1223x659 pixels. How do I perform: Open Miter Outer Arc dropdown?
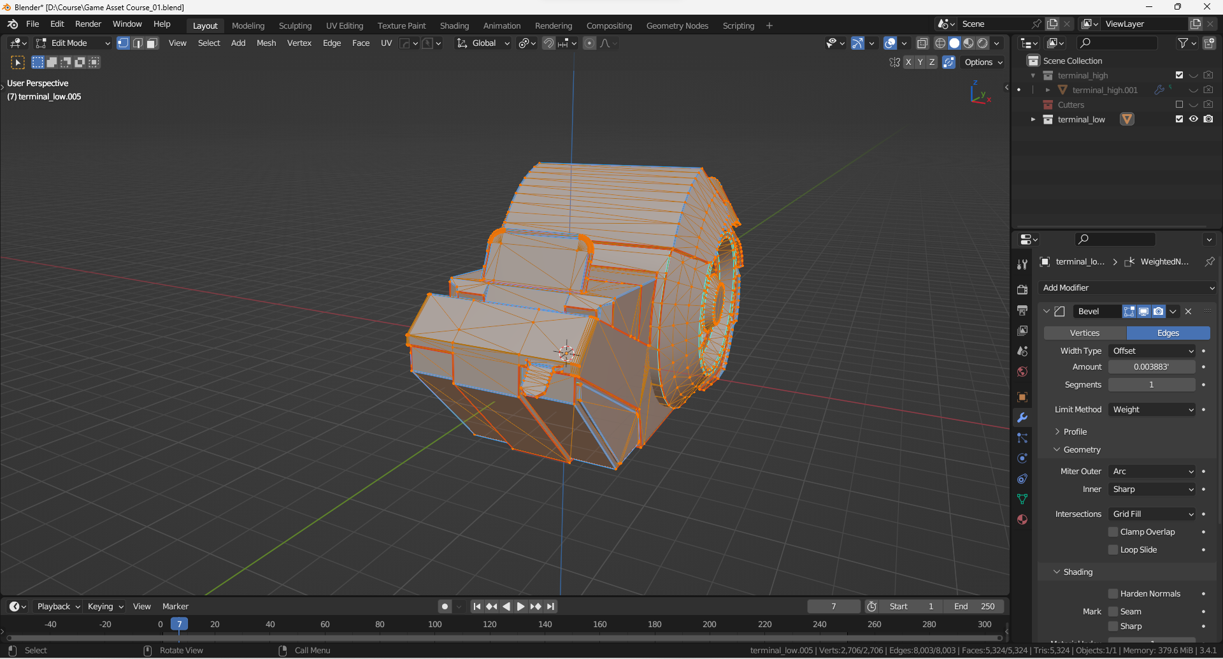(1152, 472)
